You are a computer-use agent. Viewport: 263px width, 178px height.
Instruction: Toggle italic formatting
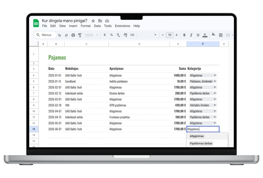click(x=191, y=35)
